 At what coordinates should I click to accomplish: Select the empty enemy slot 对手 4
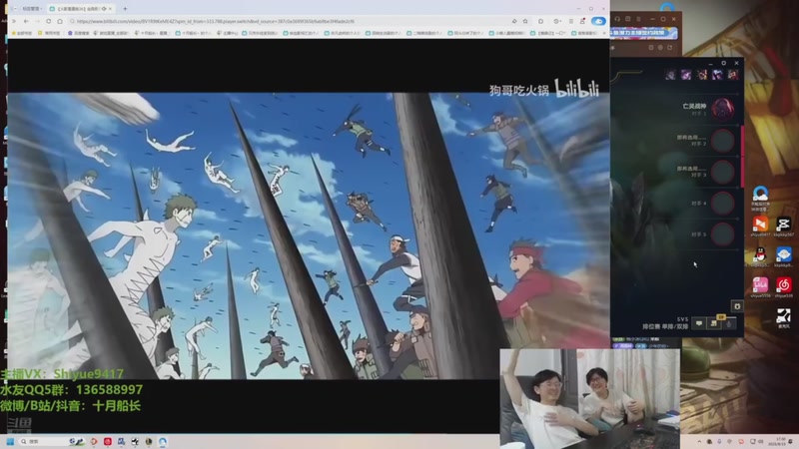(x=722, y=204)
